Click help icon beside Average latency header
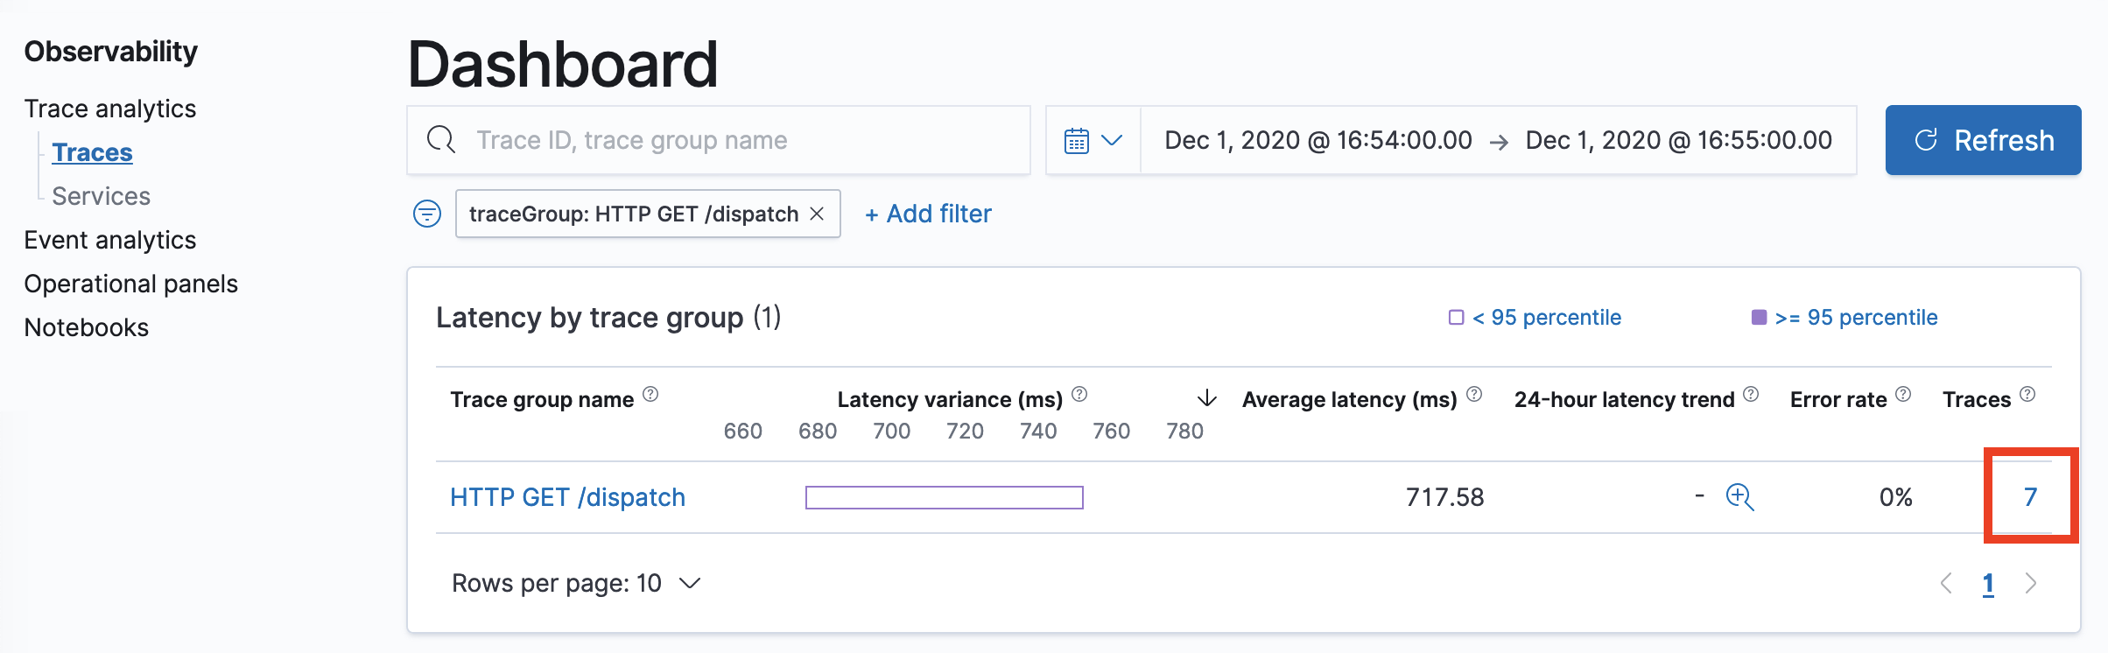2108x653 pixels. [x=1474, y=394]
